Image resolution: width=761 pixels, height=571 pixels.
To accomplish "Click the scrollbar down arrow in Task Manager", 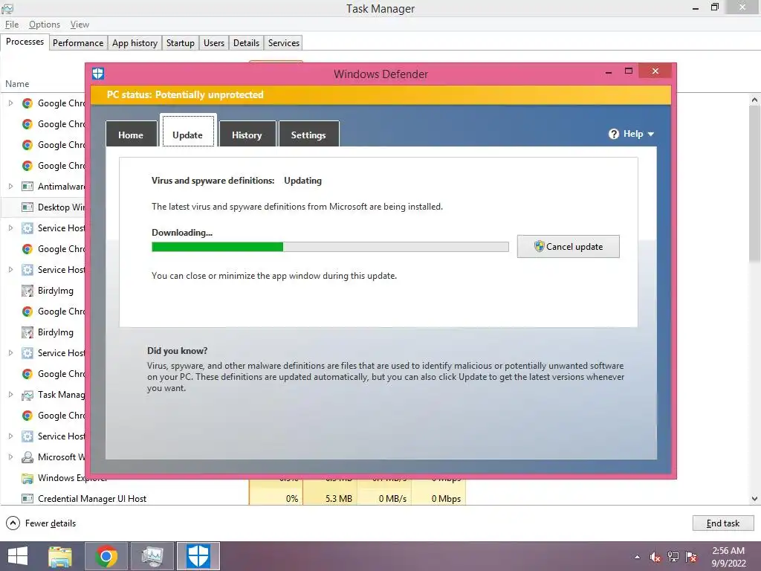I will coord(754,499).
